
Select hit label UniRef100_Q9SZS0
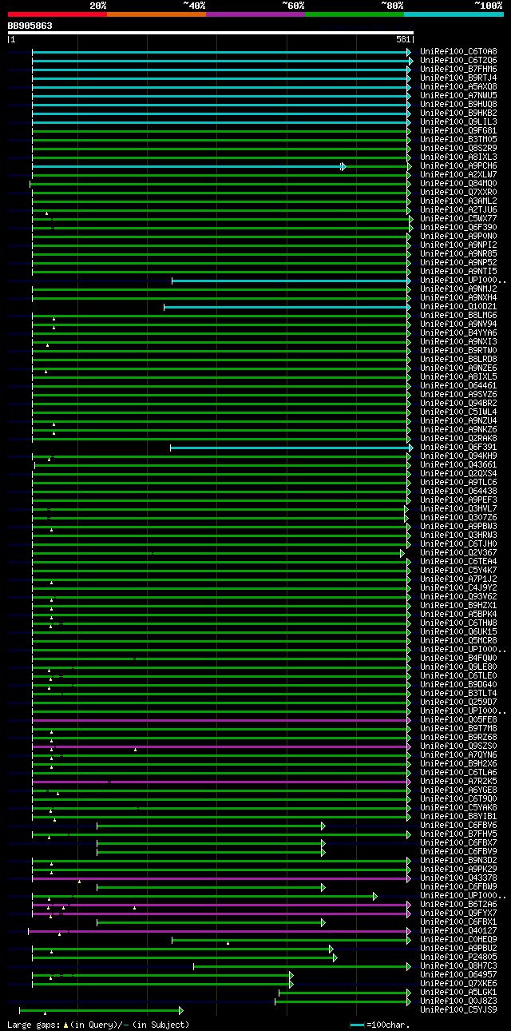click(458, 746)
